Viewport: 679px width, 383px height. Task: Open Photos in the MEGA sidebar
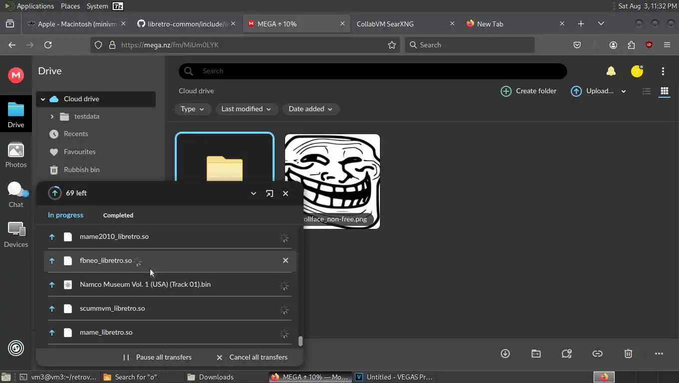tap(16, 155)
